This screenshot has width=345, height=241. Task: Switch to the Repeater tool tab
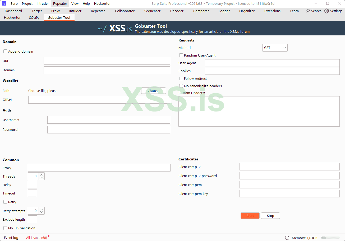click(98, 11)
